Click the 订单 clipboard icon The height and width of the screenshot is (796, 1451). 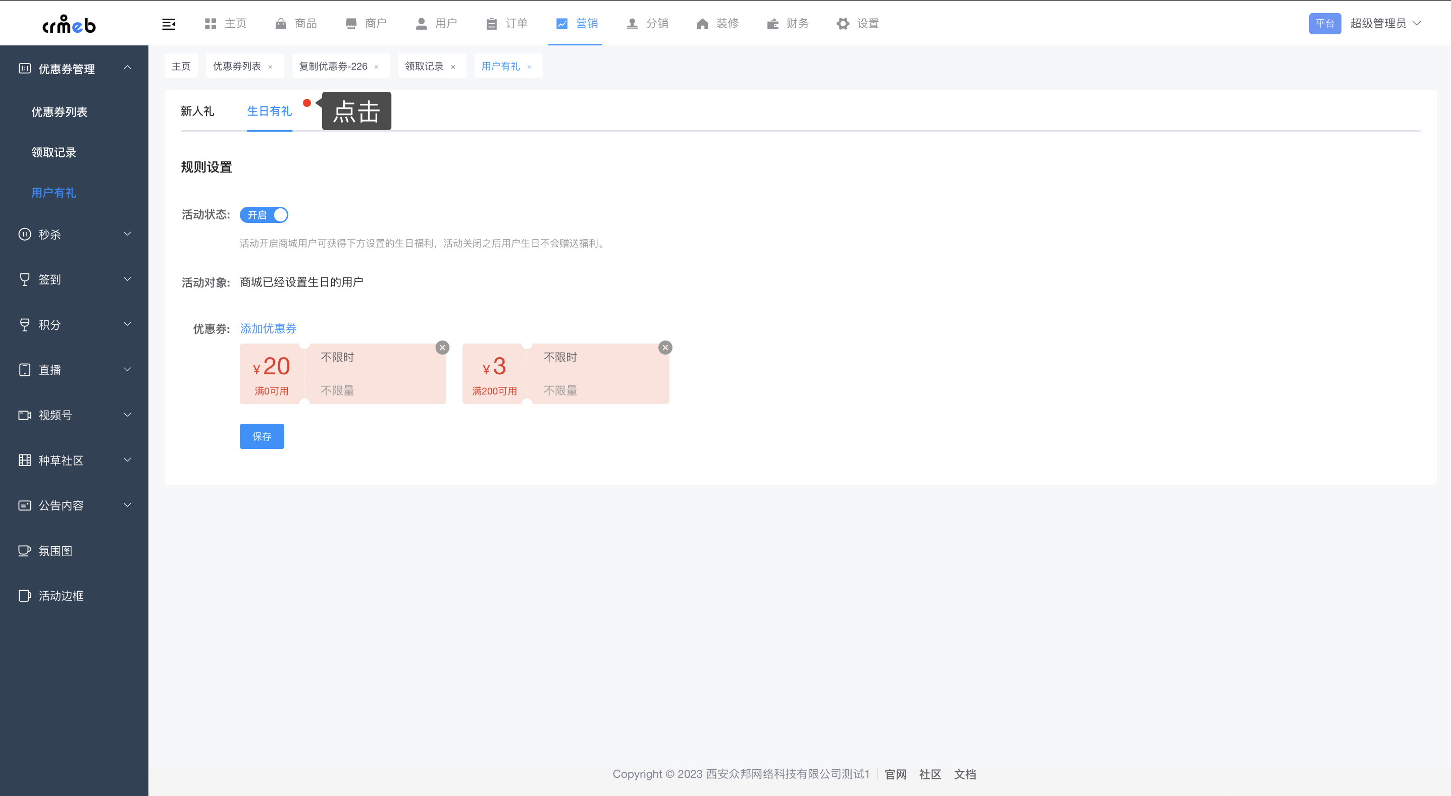[x=492, y=24]
